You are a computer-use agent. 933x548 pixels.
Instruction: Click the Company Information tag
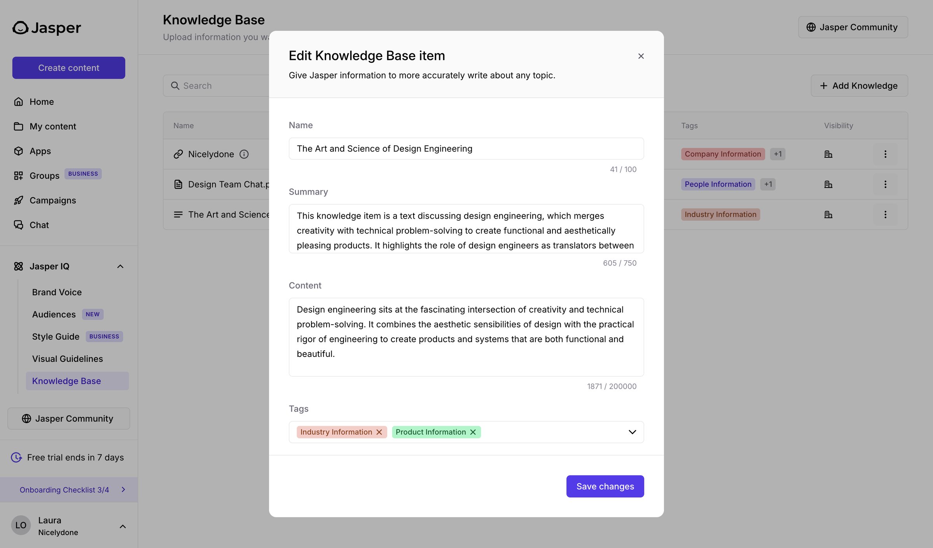[723, 154]
